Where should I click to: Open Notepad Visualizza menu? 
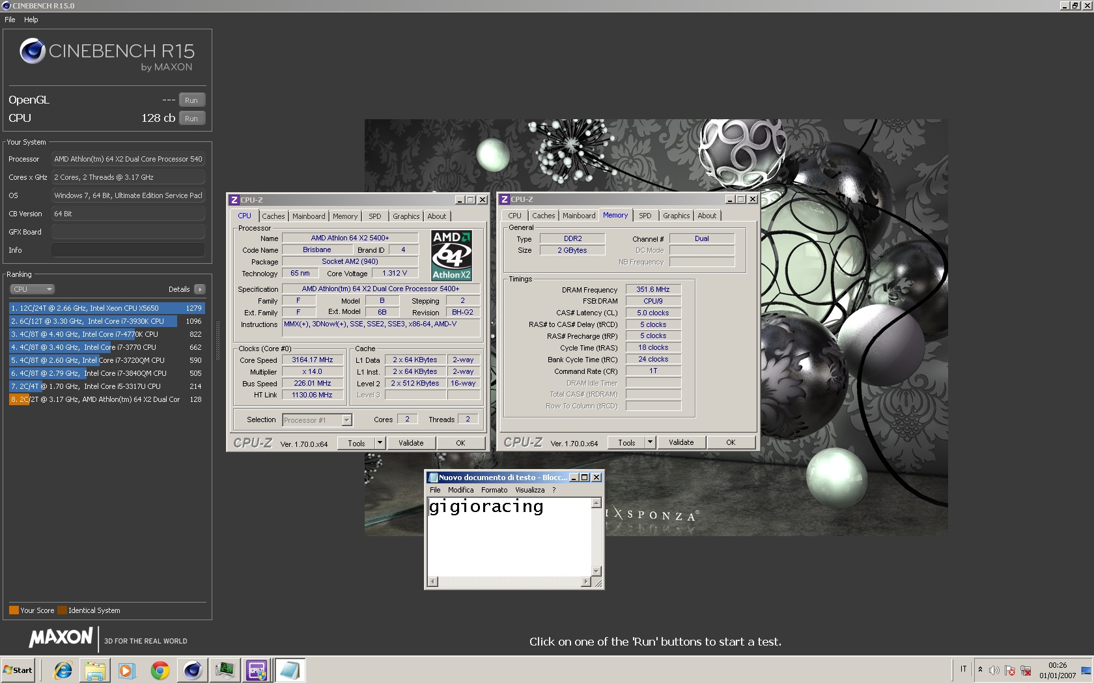(x=530, y=491)
